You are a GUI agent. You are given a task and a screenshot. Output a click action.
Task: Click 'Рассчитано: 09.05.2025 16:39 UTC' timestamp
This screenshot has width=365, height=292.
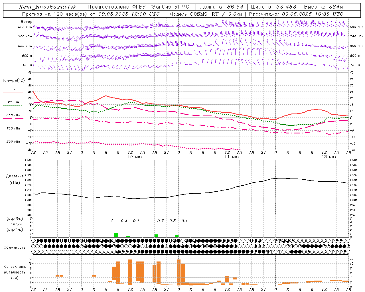tap(296, 14)
